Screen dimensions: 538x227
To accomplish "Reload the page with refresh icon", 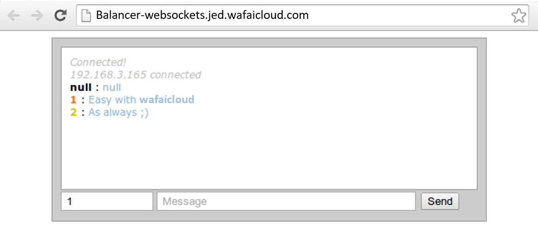I will coord(61,16).
